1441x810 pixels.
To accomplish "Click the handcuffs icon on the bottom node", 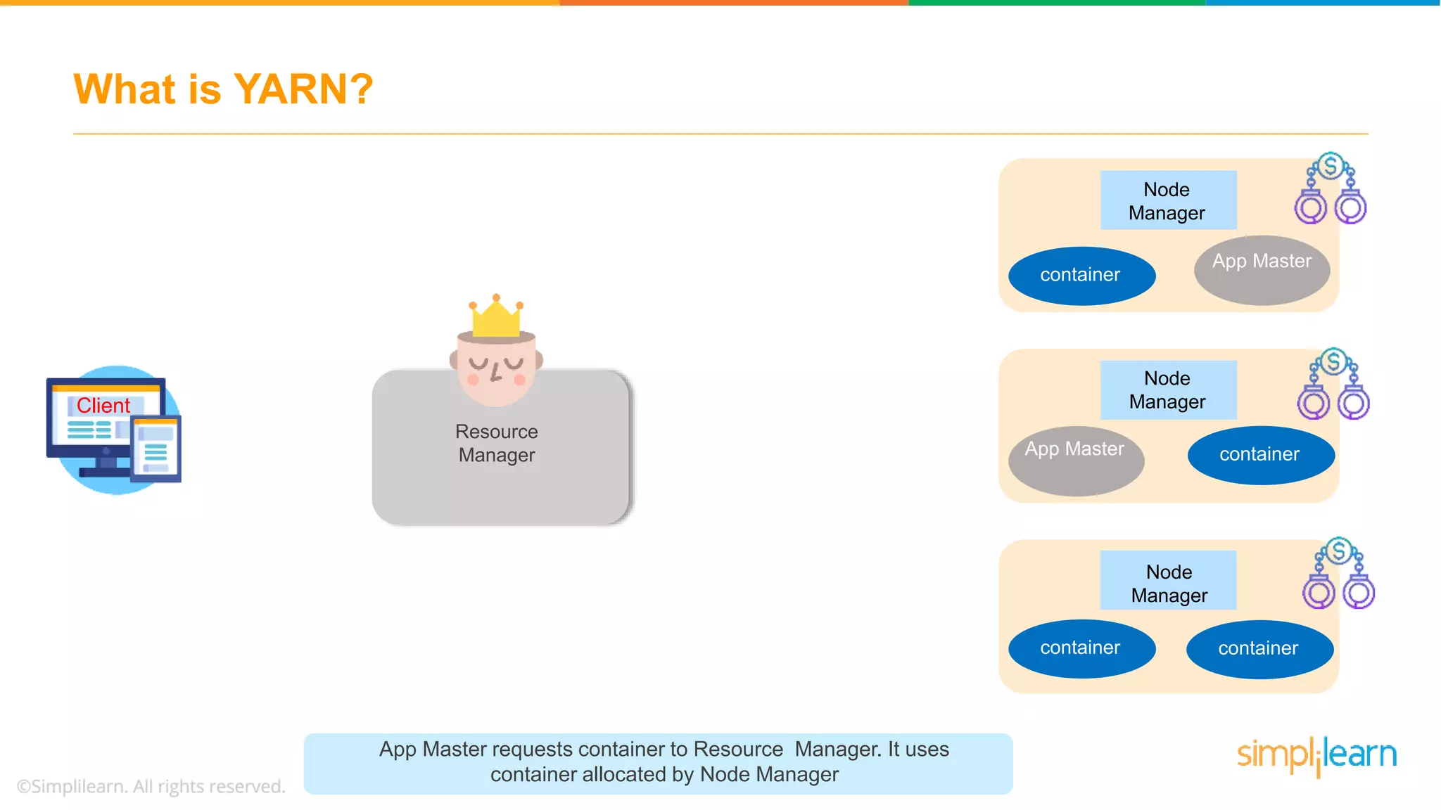I will 1338,572.
